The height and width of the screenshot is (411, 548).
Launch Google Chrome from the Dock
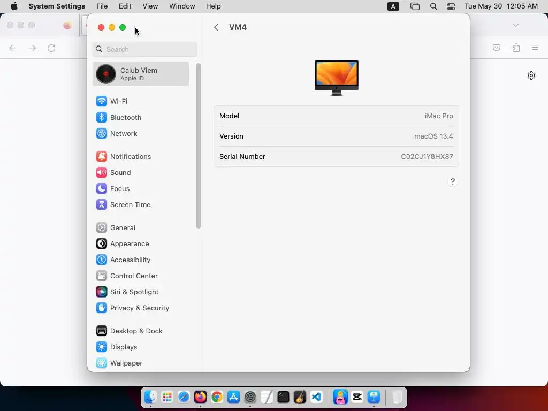pyautogui.click(x=217, y=397)
